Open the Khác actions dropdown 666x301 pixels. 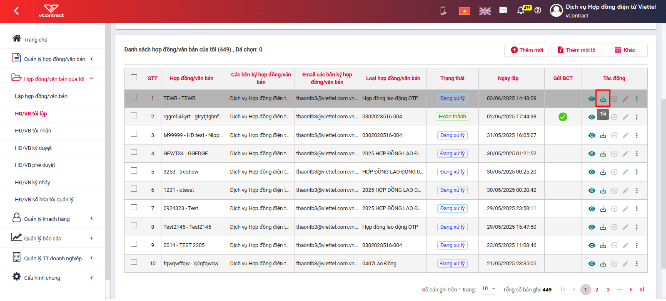(x=625, y=50)
